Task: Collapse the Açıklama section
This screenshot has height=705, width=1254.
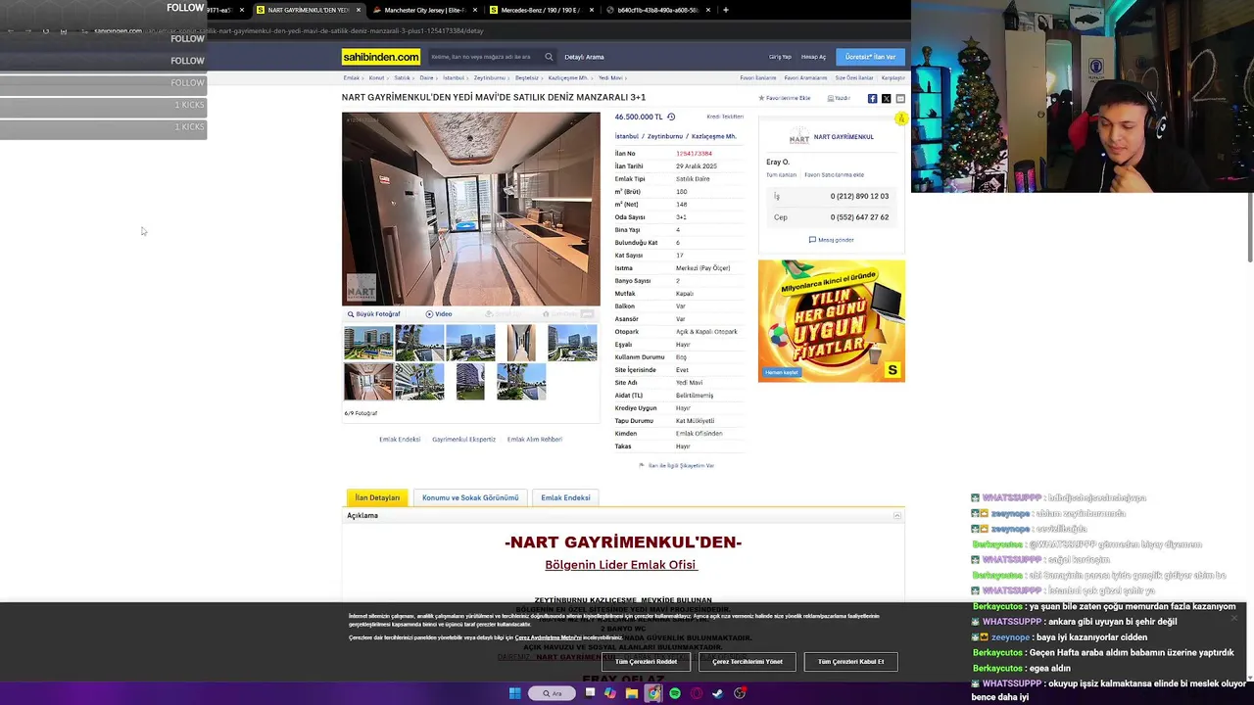Action: point(896,515)
